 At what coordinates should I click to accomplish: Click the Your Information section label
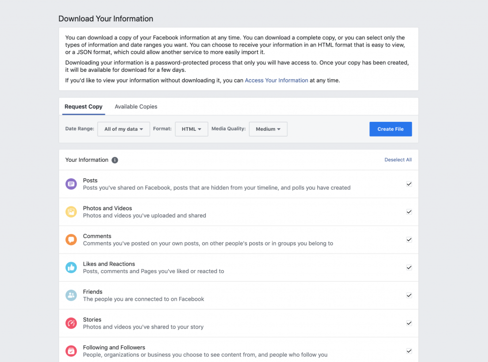point(87,160)
